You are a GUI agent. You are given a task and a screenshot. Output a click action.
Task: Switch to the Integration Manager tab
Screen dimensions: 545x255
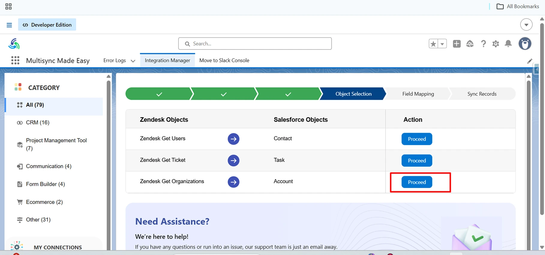coord(167,60)
